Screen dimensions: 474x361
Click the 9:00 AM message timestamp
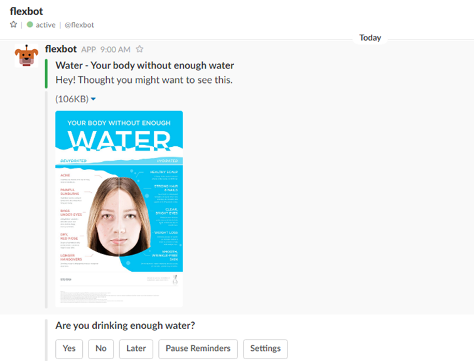pos(115,49)
